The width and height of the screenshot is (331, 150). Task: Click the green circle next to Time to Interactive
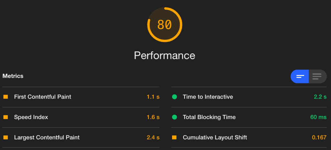pyautogui.click(x=174, y=97)
